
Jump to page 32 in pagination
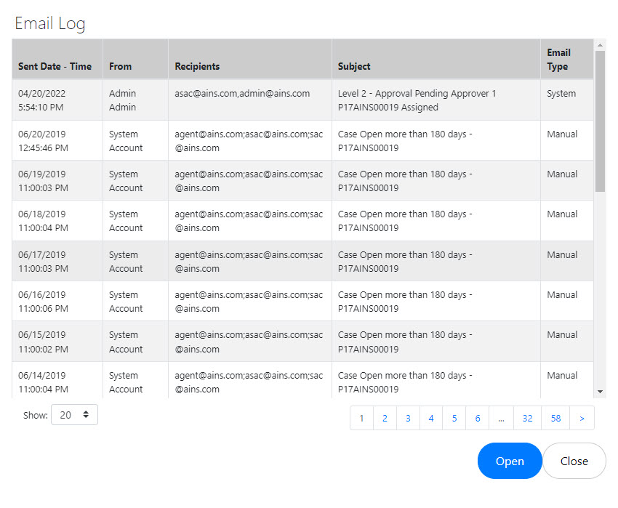pos(527,418)
